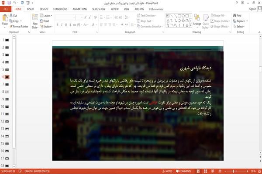Viewport: 262px width, 174px height.
Task: Undo the last action
Action: (15, 3)
